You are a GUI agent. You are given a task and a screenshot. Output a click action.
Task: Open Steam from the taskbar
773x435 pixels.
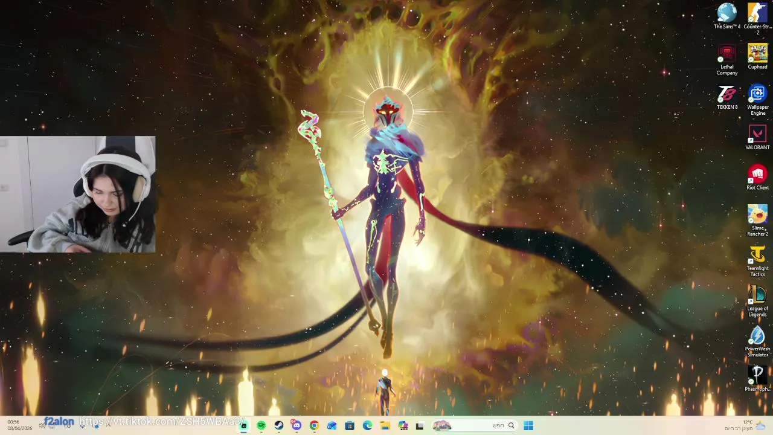(278, 426)
